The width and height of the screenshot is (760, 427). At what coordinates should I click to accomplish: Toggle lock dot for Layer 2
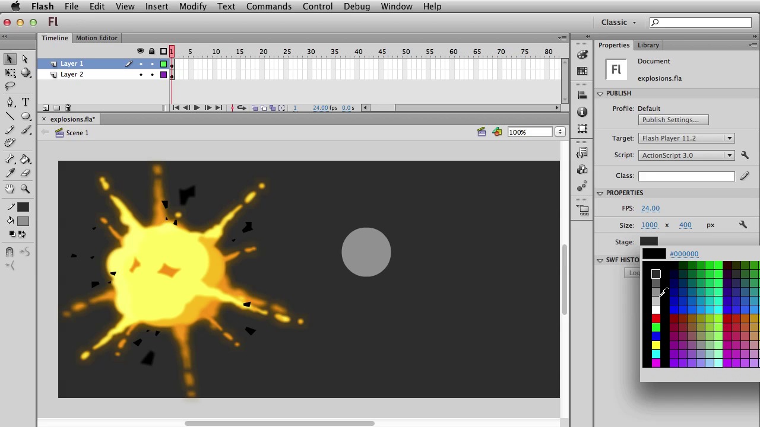pyautogui.click(x=152, y=75)
